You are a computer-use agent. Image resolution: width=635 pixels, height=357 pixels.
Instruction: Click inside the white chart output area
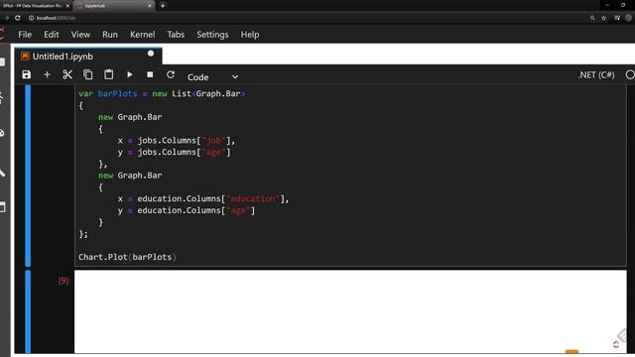[350, 311]
